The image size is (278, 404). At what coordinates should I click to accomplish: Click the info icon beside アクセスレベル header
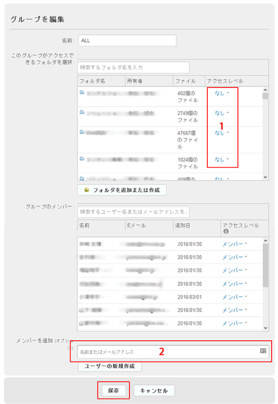pyautogui.click(x=226, y=231)
